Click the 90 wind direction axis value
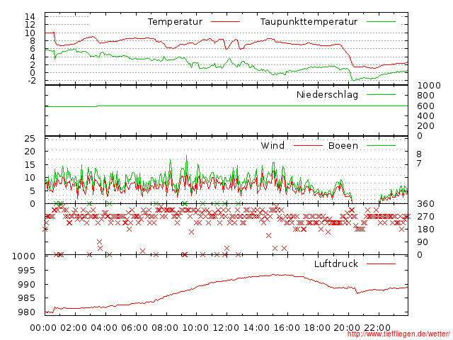The image size is (453, 340). 423,242
